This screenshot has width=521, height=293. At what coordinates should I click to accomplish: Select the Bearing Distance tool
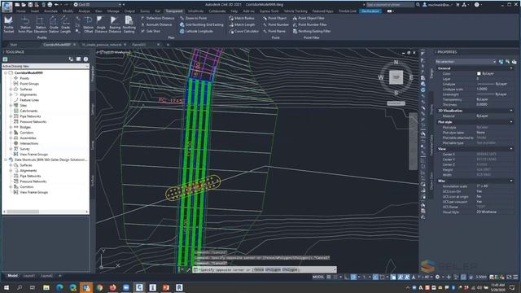pyautogui.click(x=115, y=24)
